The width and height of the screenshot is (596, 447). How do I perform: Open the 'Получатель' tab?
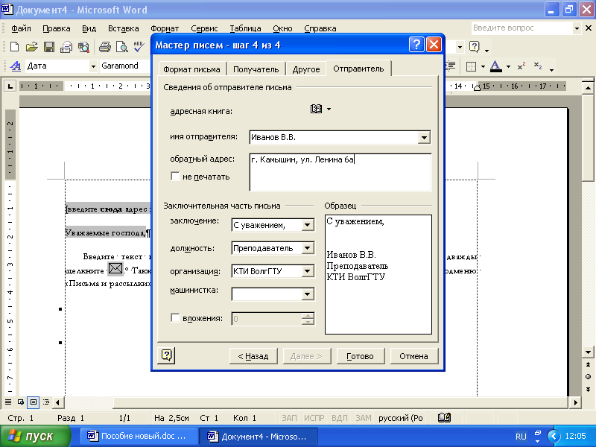[x=256, y=69]
